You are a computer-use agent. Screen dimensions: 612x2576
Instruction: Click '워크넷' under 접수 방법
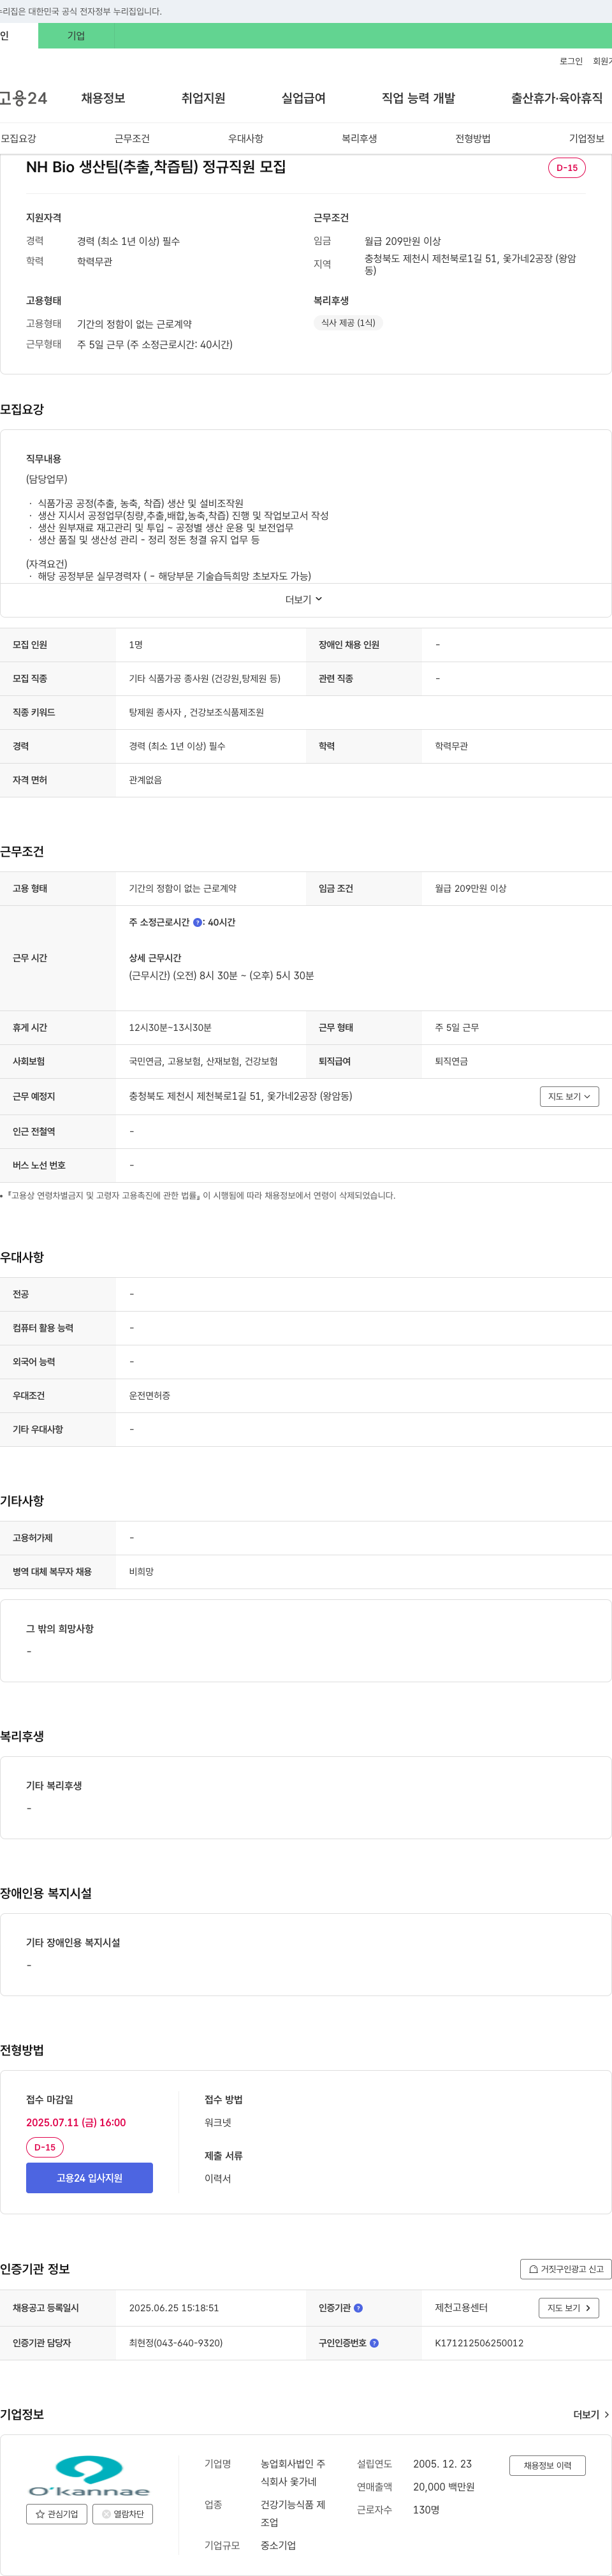[218, 2122]
